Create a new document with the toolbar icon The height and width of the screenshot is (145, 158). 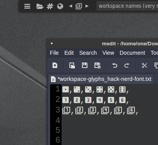point(55,65)
